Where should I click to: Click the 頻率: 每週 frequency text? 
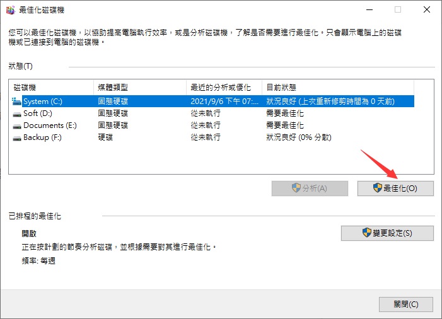coord(38,260)
